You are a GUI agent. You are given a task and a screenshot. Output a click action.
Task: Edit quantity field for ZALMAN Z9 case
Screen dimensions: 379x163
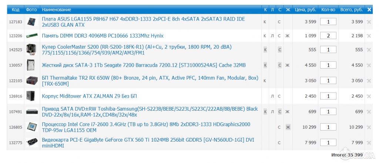coord(328,96)
